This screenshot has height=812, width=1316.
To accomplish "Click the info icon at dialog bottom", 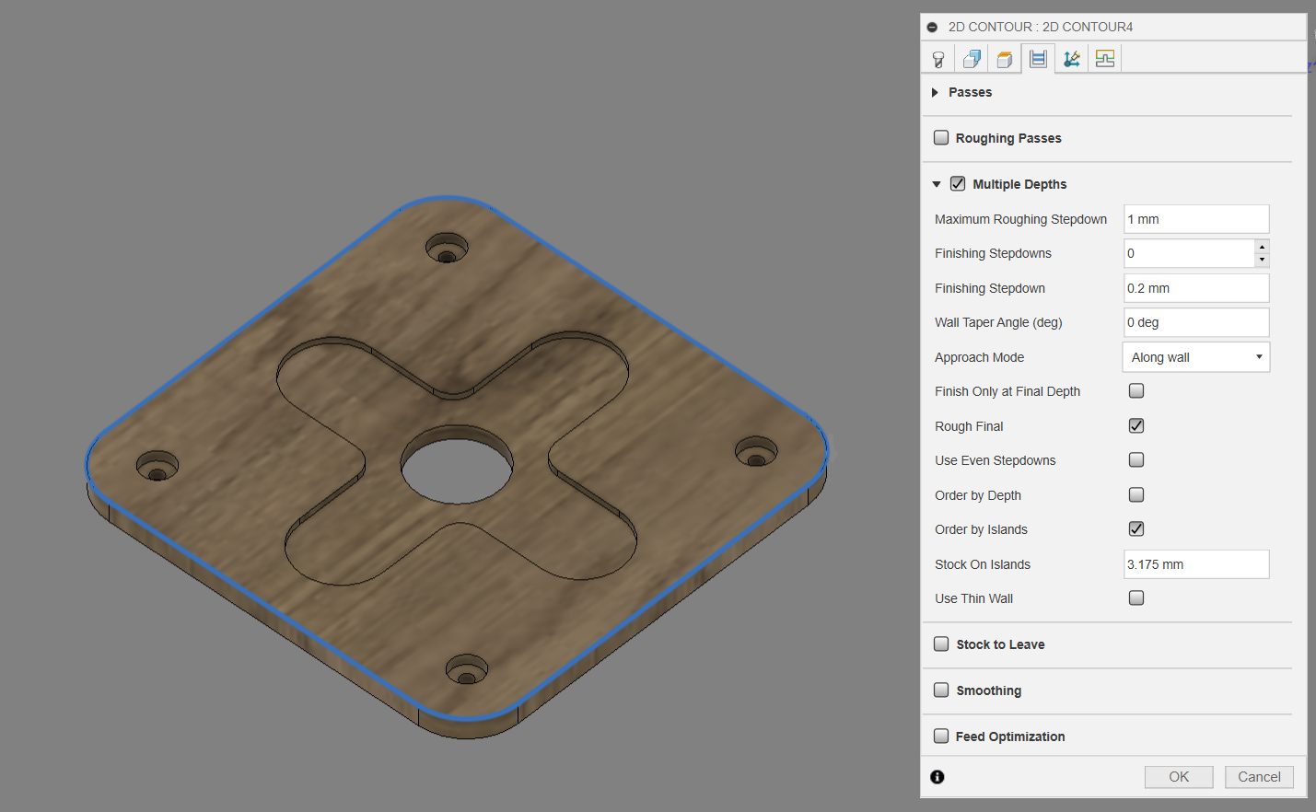I will point(938,777).
